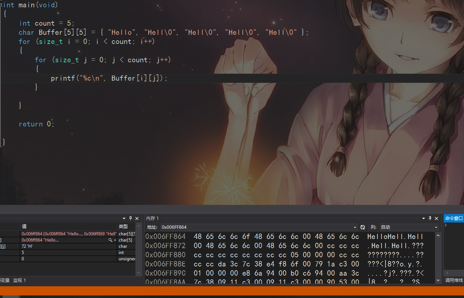Select the value cell 5 of type int

pyautogui.click(x=68, y=253)
